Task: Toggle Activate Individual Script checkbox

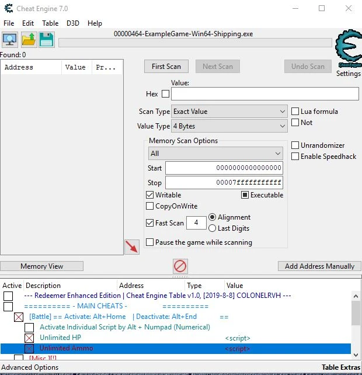Action: coord(29,328)
